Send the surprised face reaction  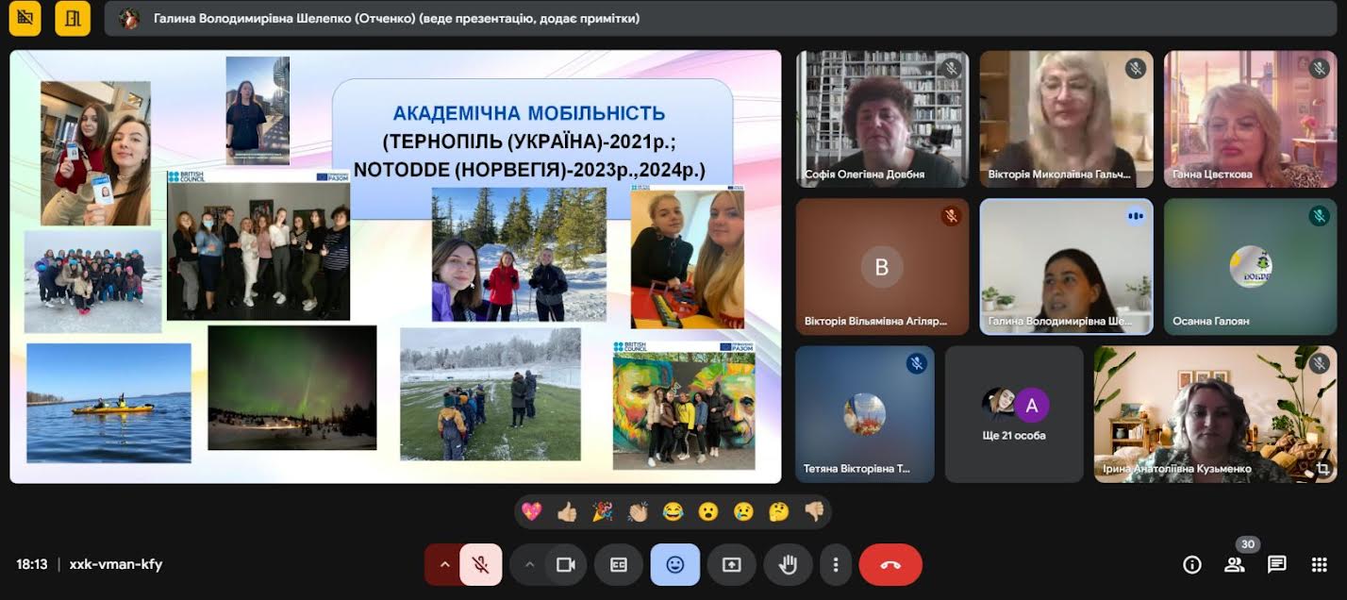coord(708,512)
